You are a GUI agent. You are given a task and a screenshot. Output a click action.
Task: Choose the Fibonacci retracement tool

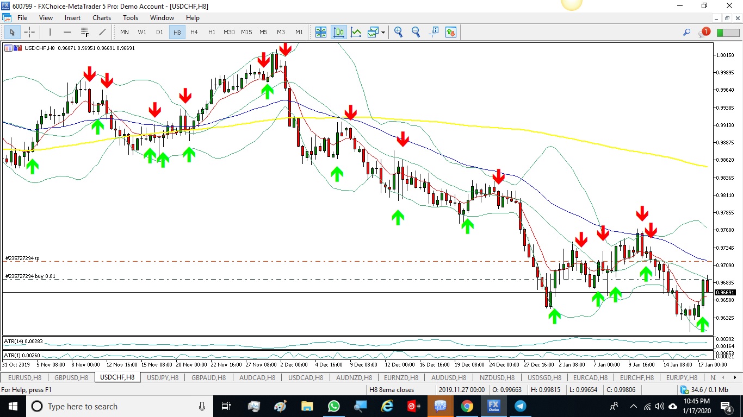tap(84, 32)
